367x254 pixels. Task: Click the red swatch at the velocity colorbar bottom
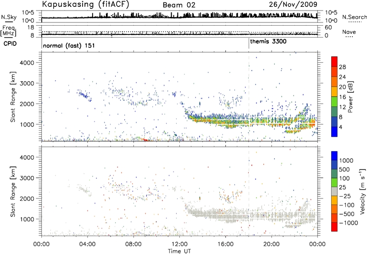[334, 227]
